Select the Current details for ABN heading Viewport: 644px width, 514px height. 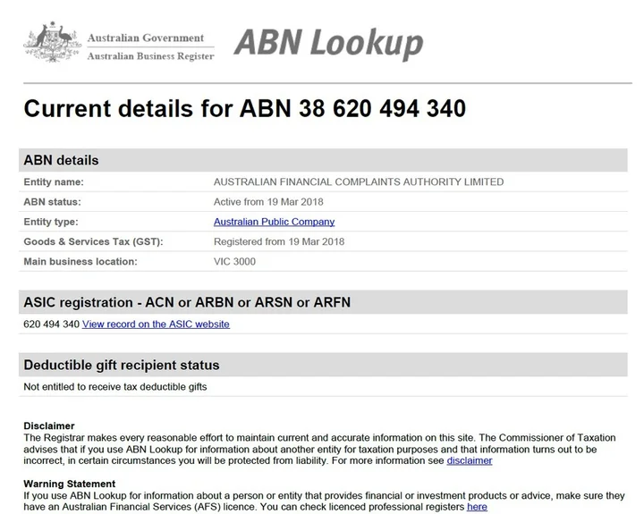click(x=245, y=109)
